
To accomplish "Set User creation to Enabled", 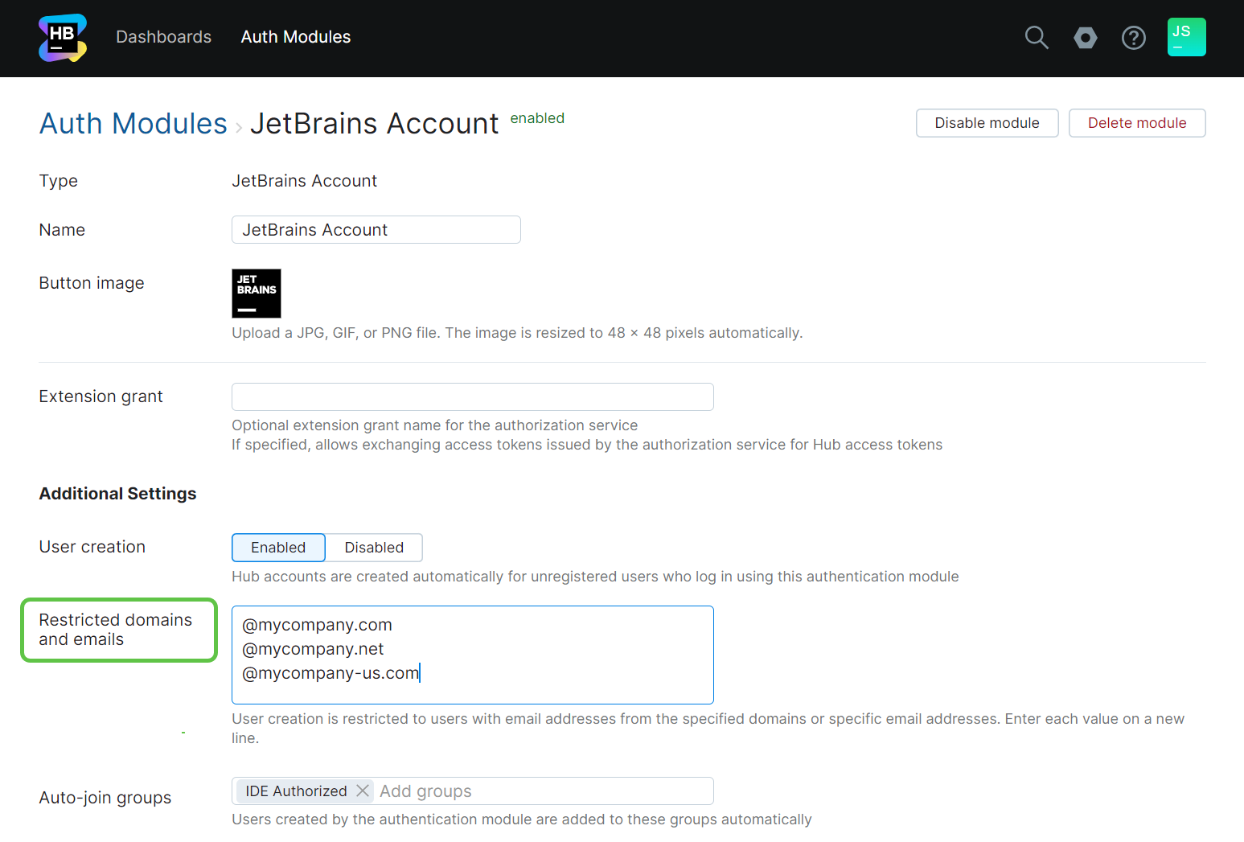I will click(x=278, y=548).
